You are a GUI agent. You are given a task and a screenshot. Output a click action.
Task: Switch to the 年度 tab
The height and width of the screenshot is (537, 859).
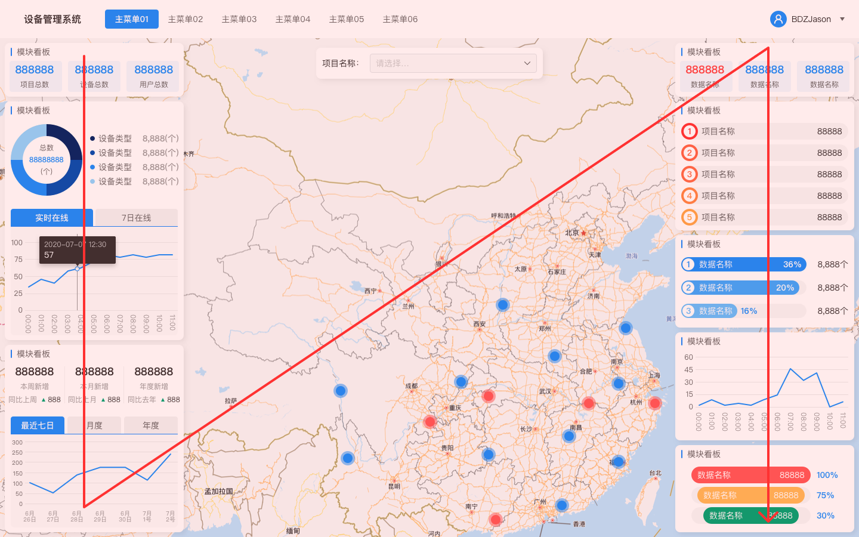click(x=151, y=425)
